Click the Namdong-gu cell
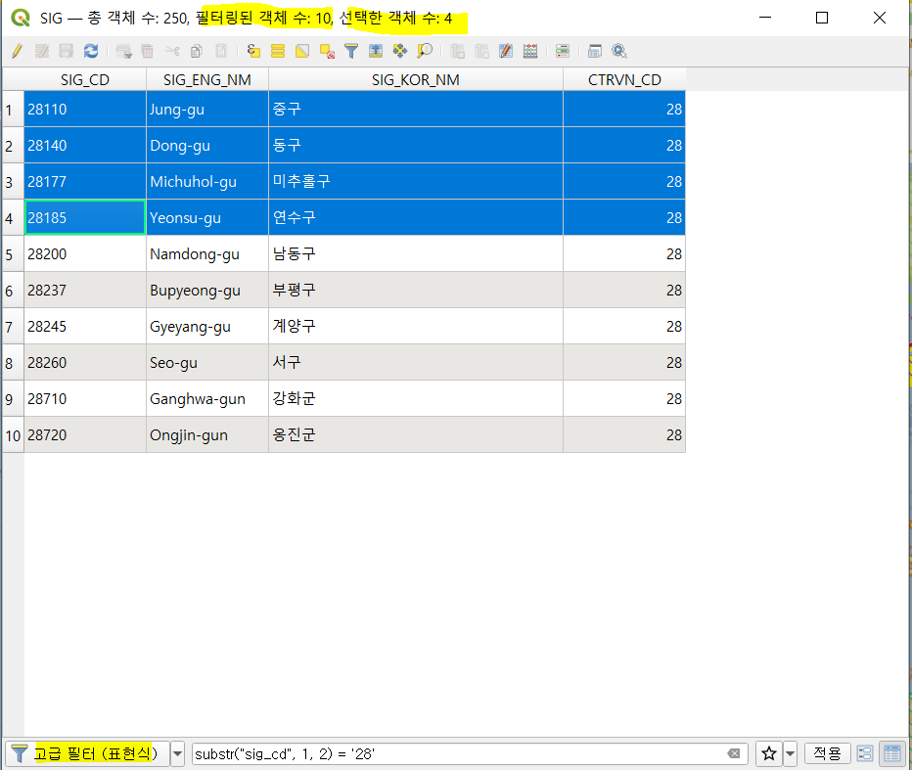This screenshot has width=912, height=770. (207, 254)
